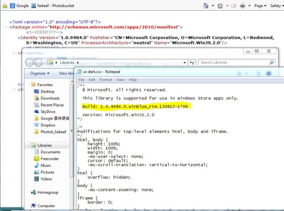Click Libraries in the Explorer address bar
284x211 pixels.
[67, 63]
